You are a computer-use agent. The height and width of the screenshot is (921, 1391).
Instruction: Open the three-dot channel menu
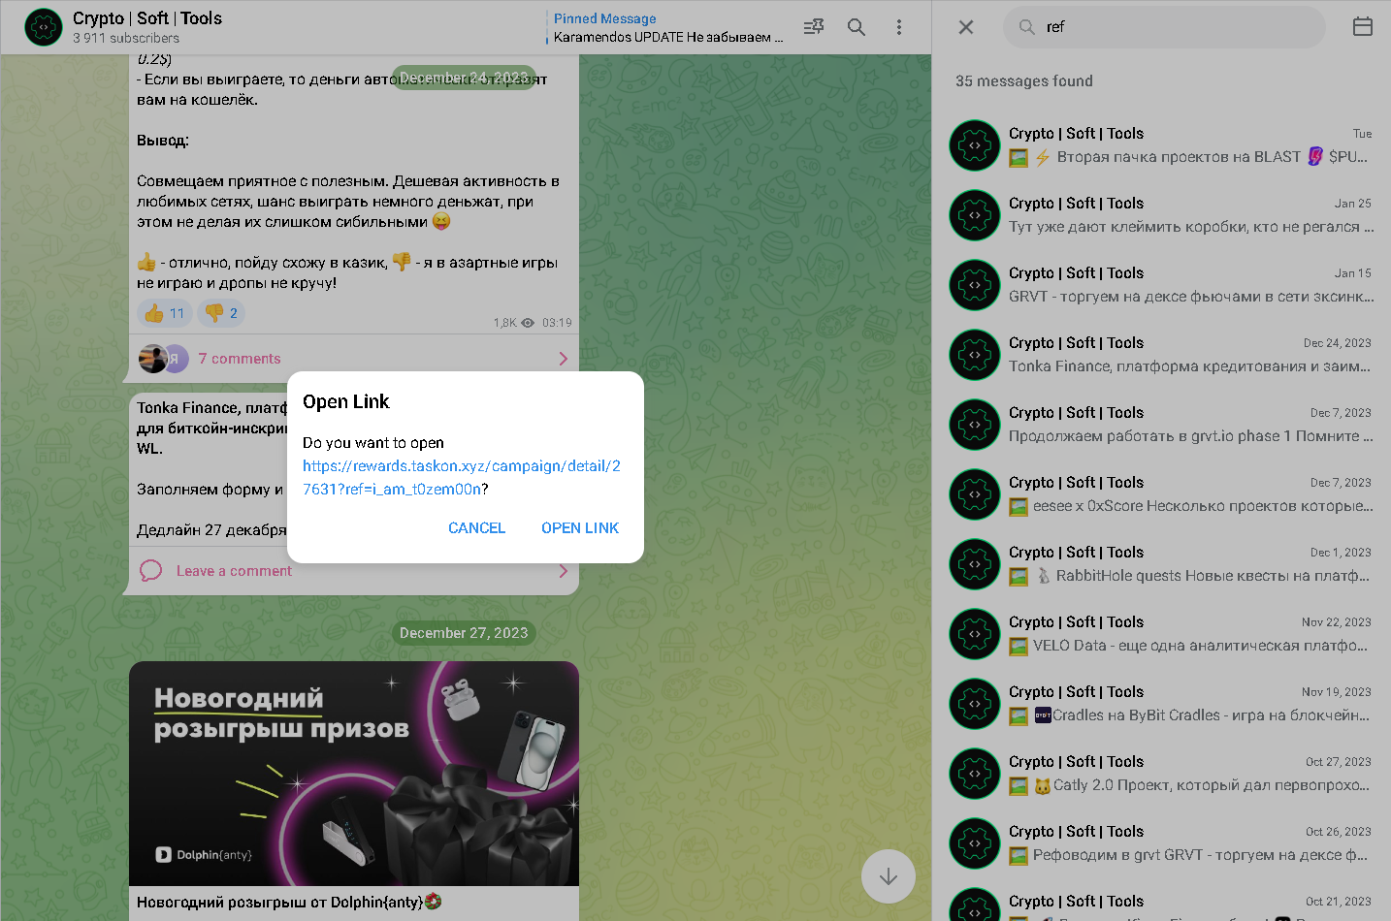click(x=899, y=27)
